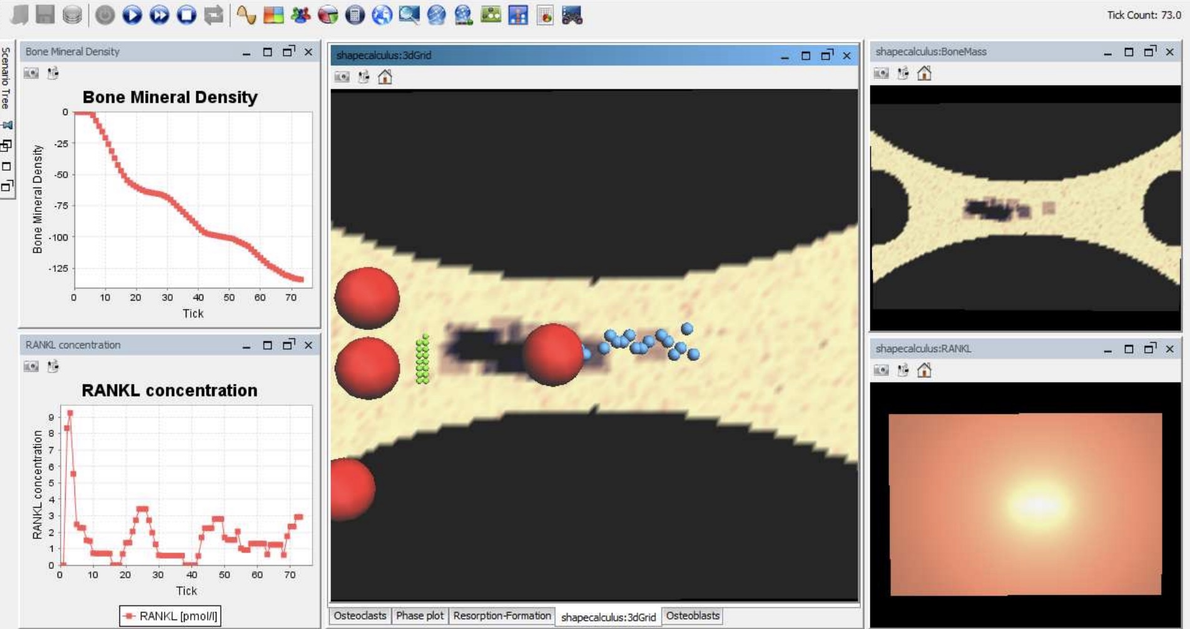The height and width of the screenshot is (629, 1190).
Task: Click the pie chart toolbar icon
Action: click(328, 15)
